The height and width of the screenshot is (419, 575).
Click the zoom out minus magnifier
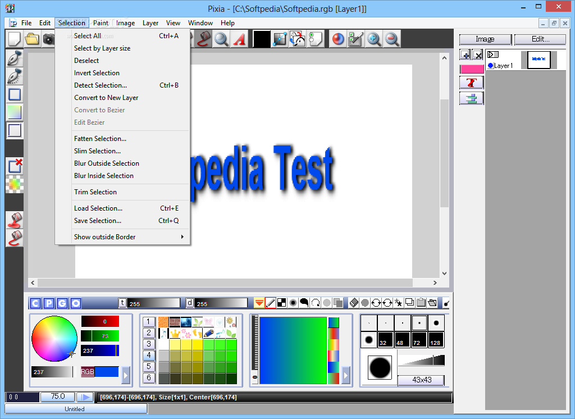point(391,39)
